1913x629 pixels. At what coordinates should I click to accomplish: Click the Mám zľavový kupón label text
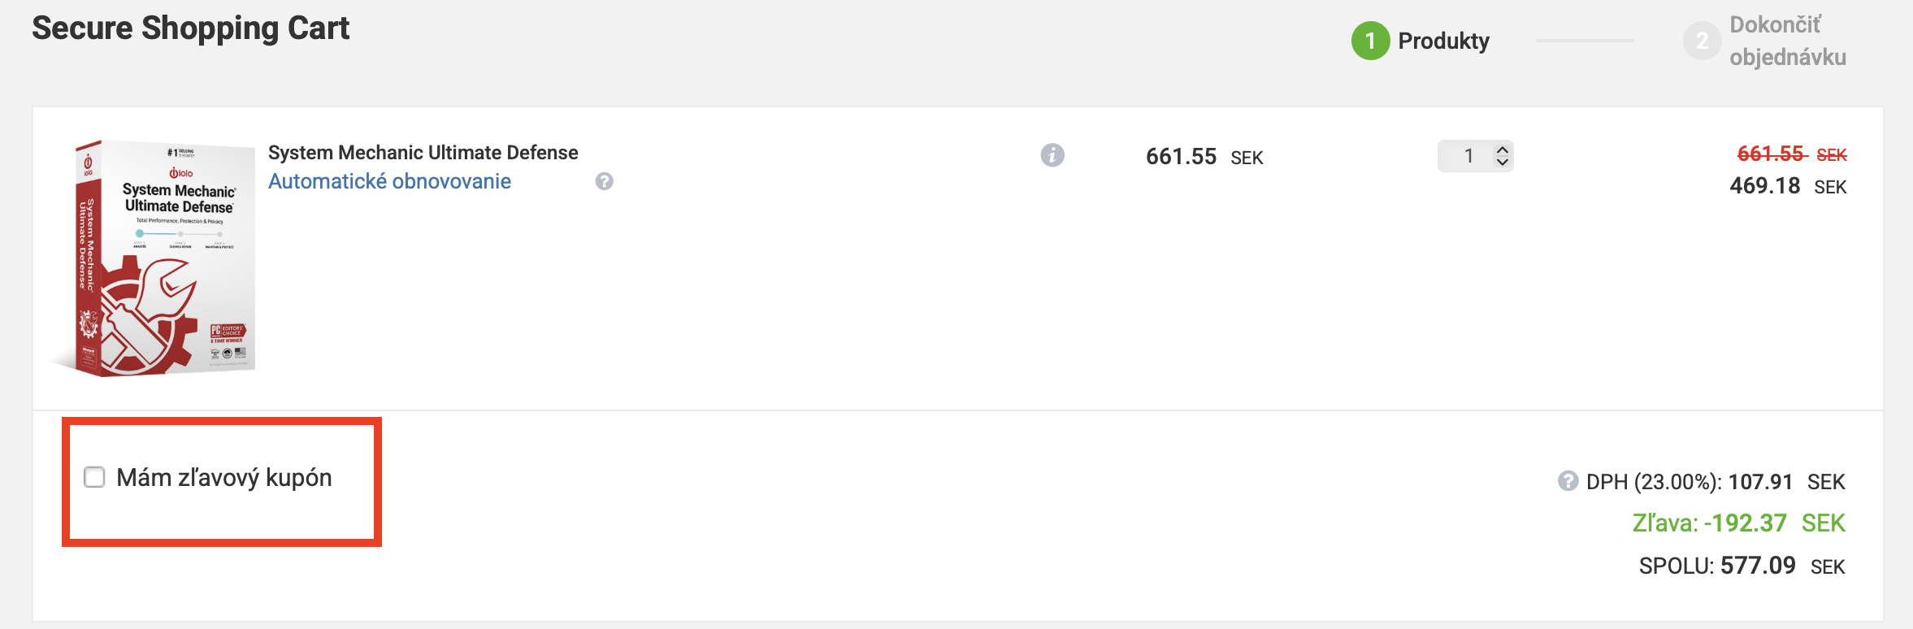224,478
